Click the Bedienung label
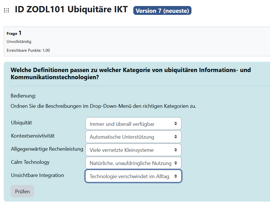Screen dimensions: 270x203 23,96
